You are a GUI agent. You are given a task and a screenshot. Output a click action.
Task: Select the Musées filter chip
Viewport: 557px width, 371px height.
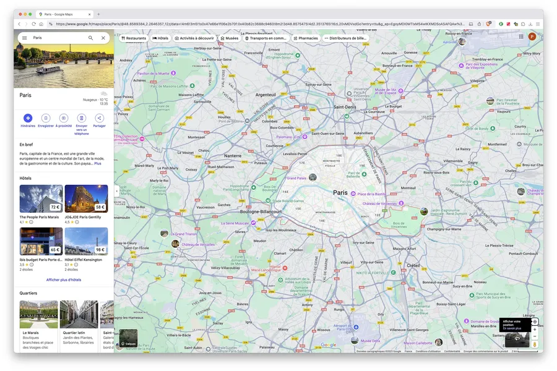230,38
